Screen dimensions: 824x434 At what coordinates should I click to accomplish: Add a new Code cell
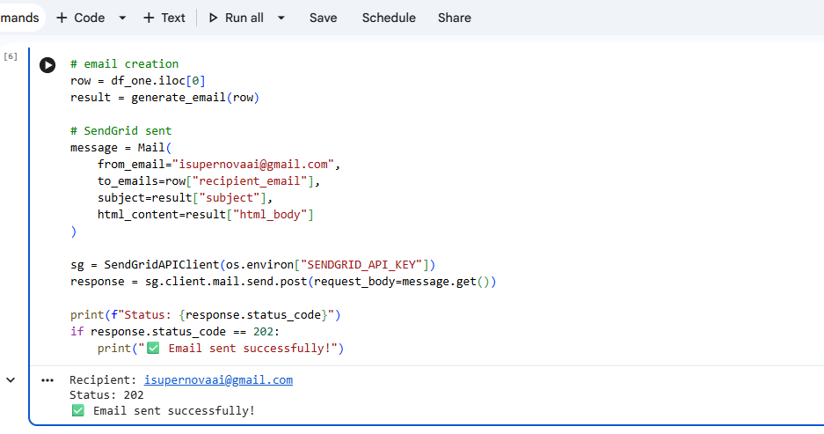tap(80, 18)
